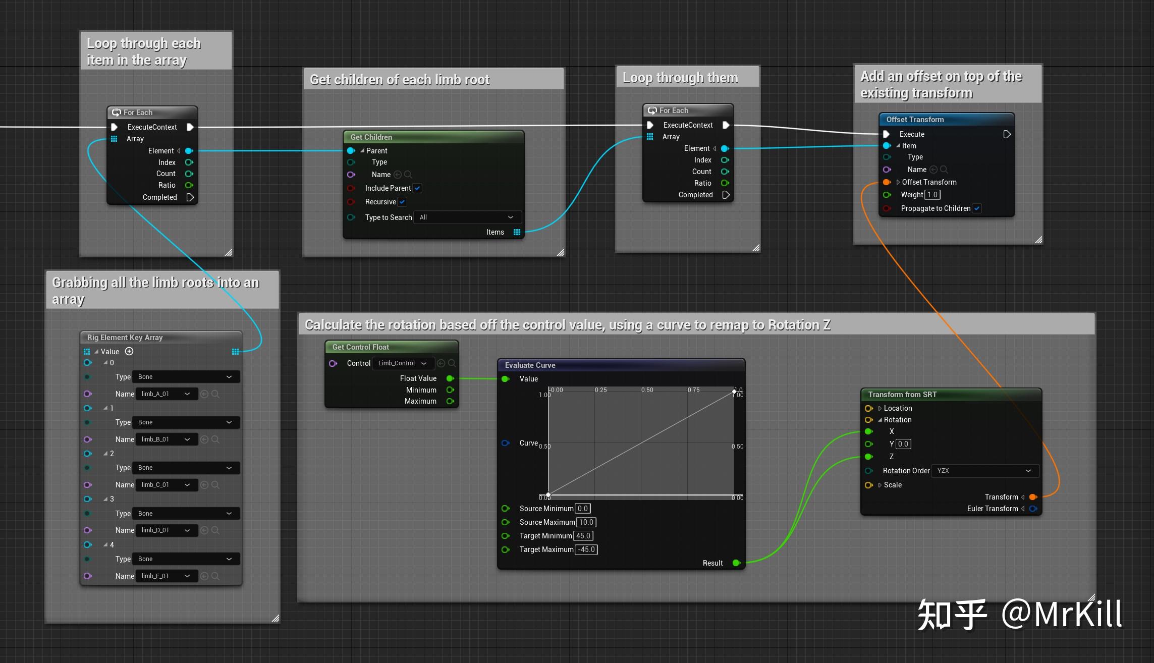Collapse the Rotation section in Transform from SRT
1154x663 pixels.
point(880,420)
